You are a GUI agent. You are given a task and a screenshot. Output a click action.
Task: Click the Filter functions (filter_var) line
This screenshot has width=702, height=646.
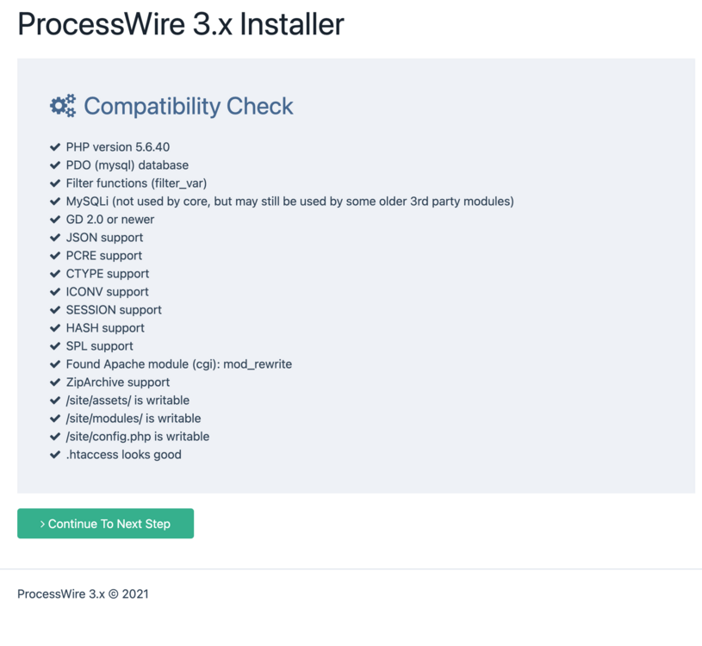pos(136,183)
